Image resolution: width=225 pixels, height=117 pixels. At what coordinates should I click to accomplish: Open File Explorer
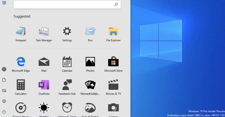click(x=113, y=34)
